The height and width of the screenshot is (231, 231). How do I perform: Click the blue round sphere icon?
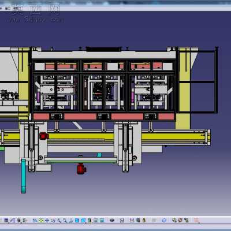164,220
